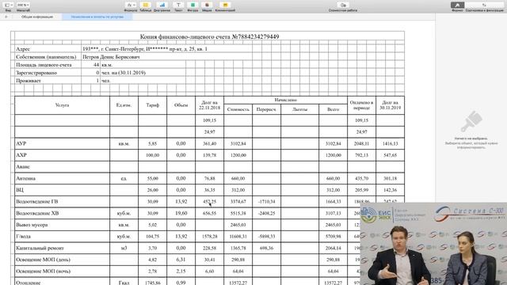Screen dimensions: 507x285
Task: Select the Антенна service row name
Action: (x=62, y=178)
